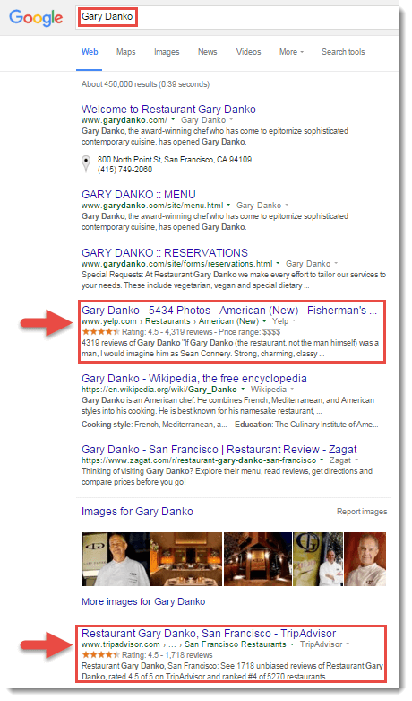The width and height of the screenshot is (412, 701).
Task: Open the News tab
Action: tap(207, 52)
